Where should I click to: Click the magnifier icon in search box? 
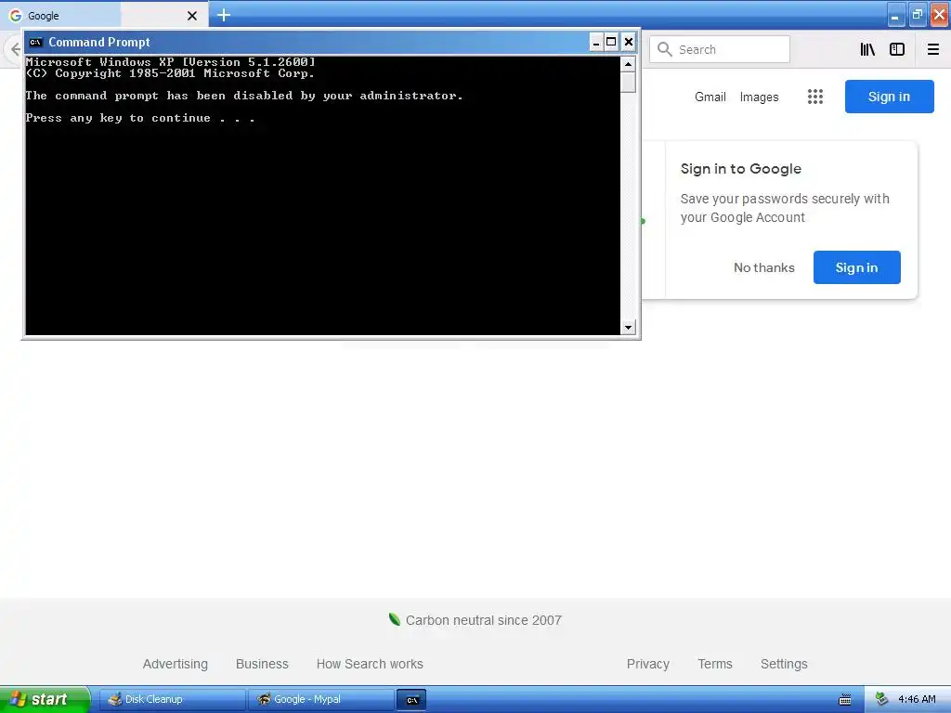point(665,49)
